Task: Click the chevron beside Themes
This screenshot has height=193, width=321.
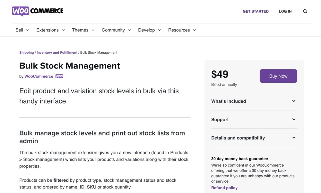Action: pyautogui.click(x=93, y=30)
